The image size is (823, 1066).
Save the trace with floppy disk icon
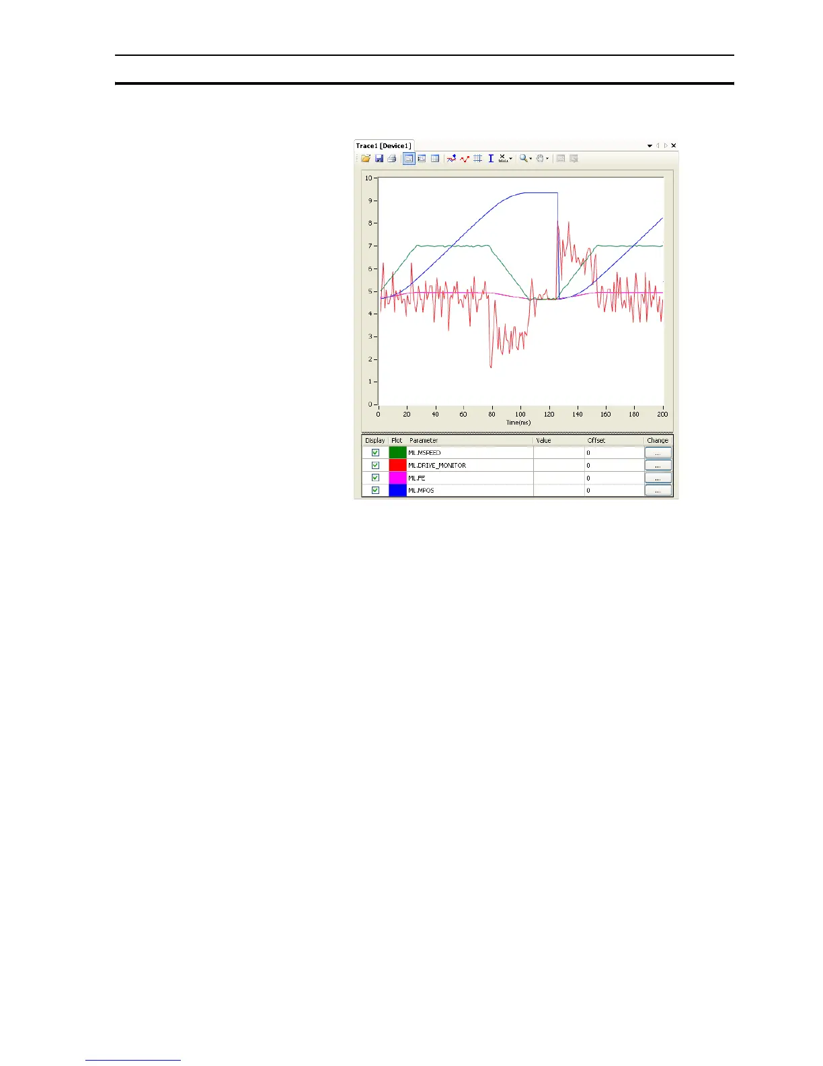(x=379, y=159)
